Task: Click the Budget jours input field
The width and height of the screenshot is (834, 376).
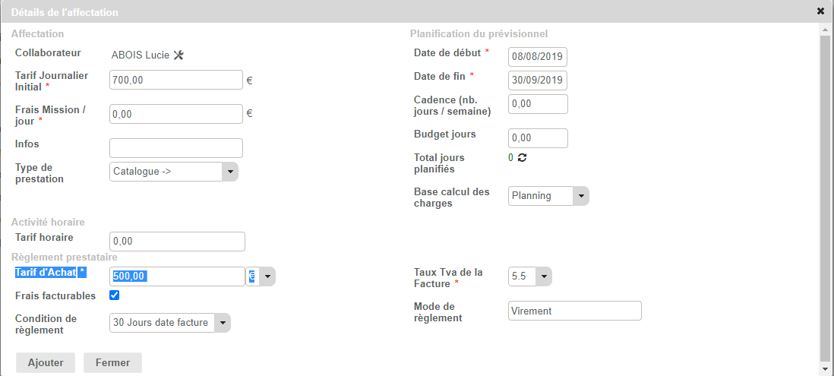Action: click(x=538, y=138)
